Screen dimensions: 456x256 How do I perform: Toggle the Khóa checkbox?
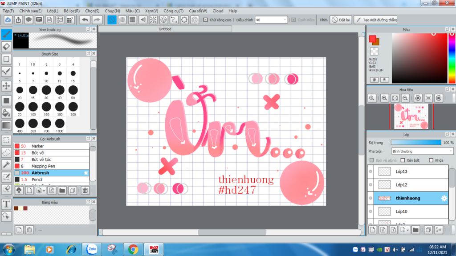tap(431, 160)
